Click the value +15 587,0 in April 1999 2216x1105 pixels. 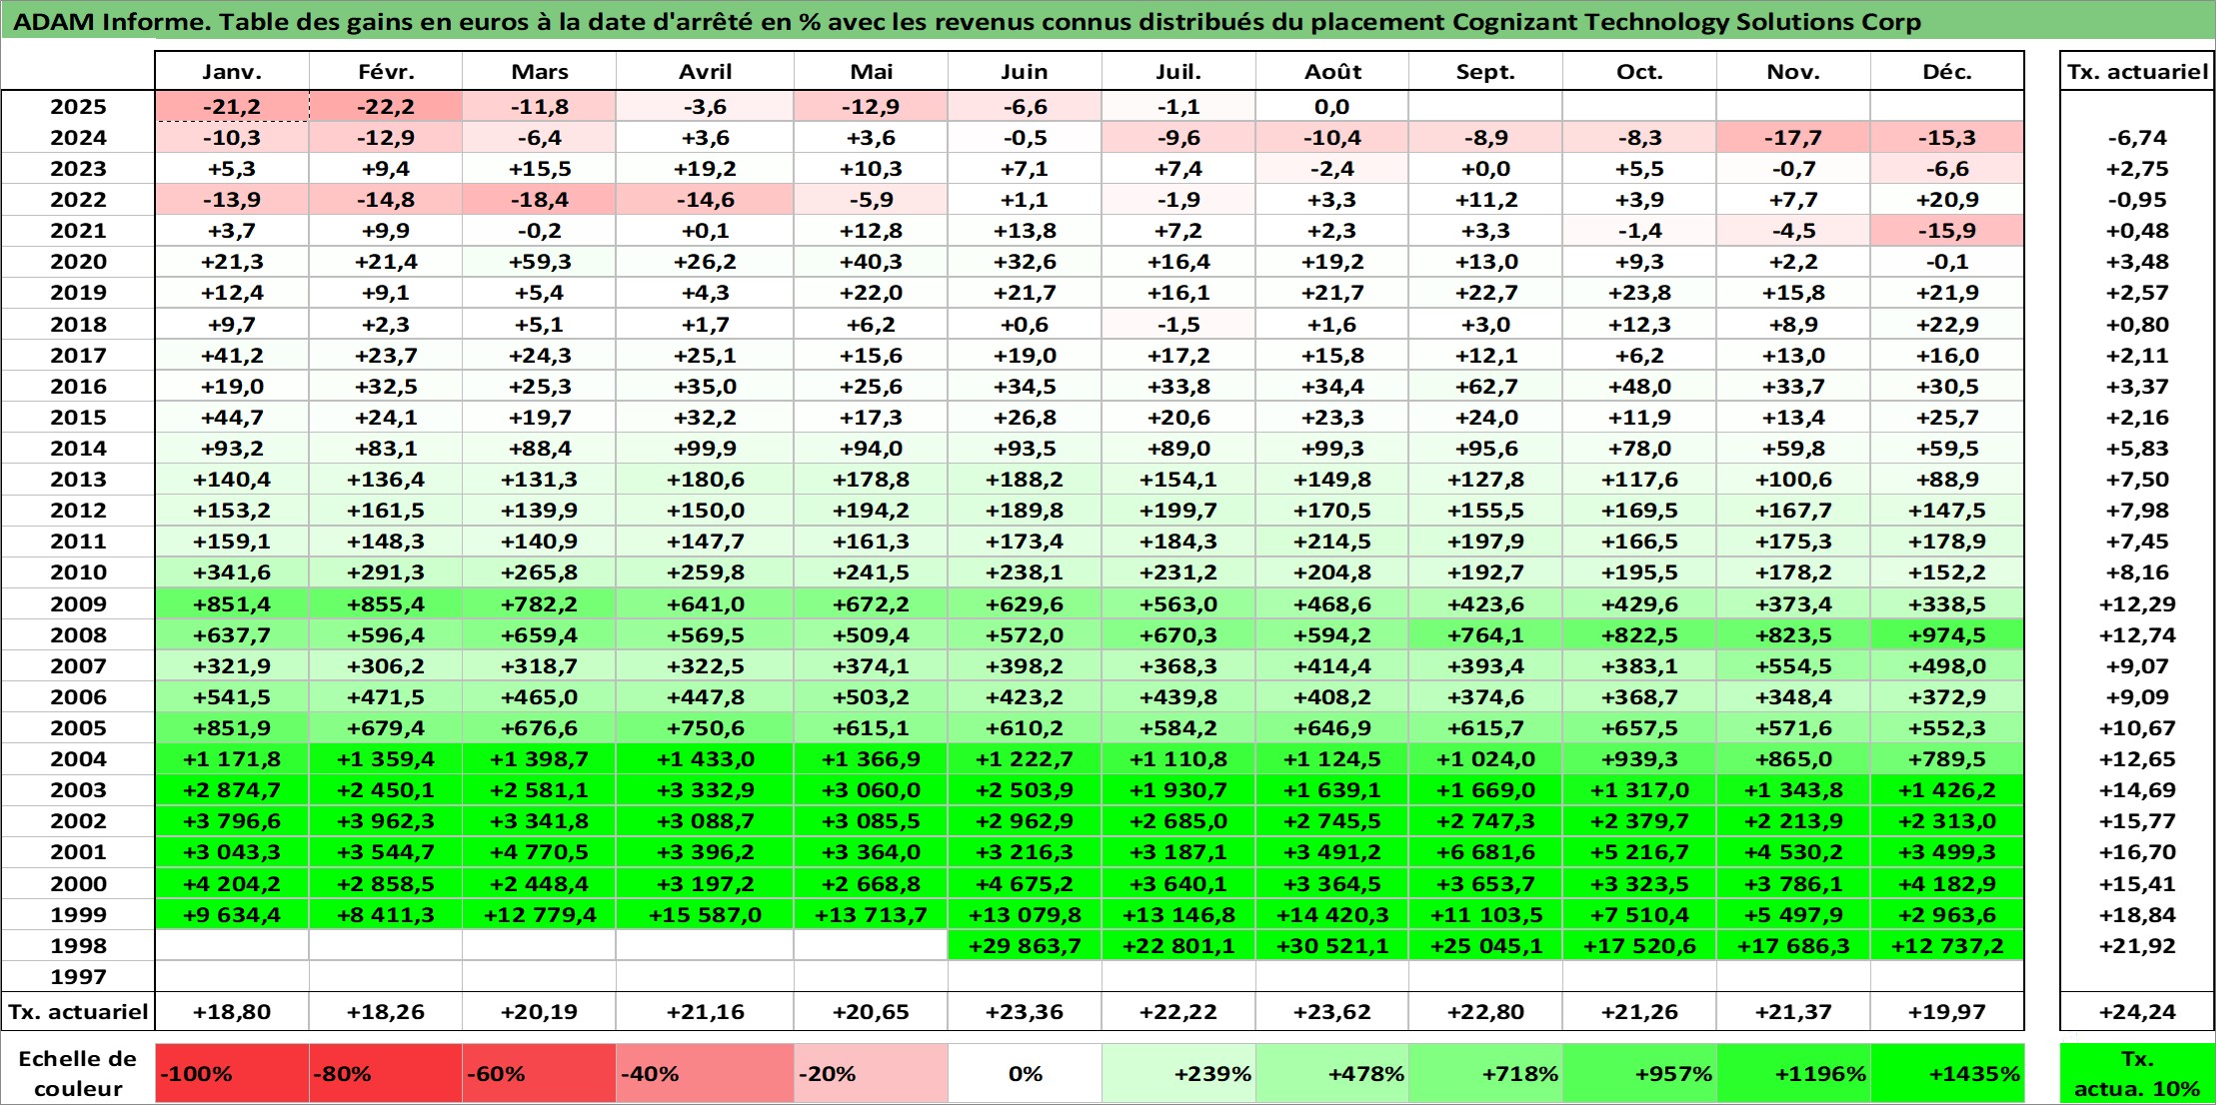point(705,914)
